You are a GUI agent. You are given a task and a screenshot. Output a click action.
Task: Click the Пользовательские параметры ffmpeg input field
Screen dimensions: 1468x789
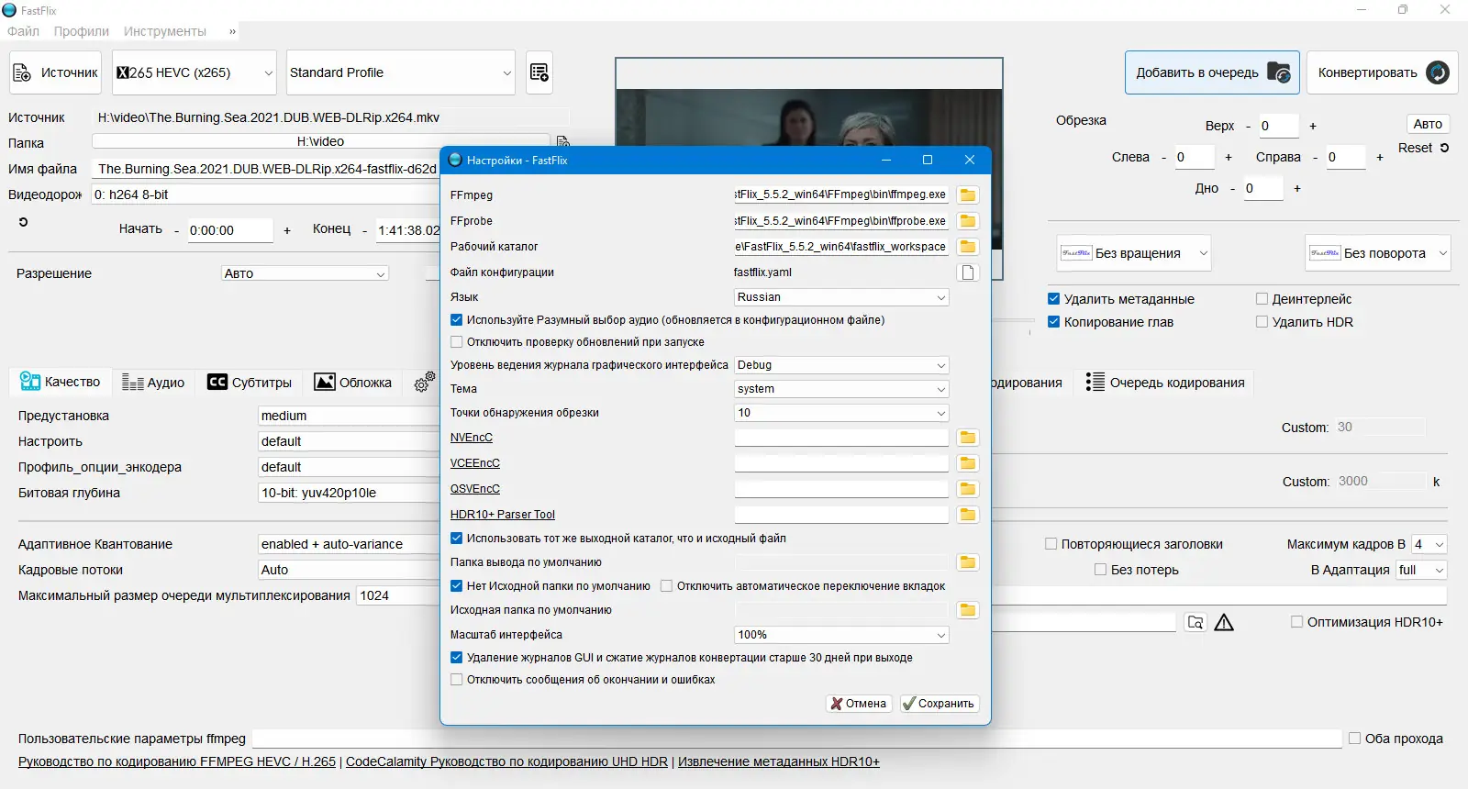tap(796, 739)
